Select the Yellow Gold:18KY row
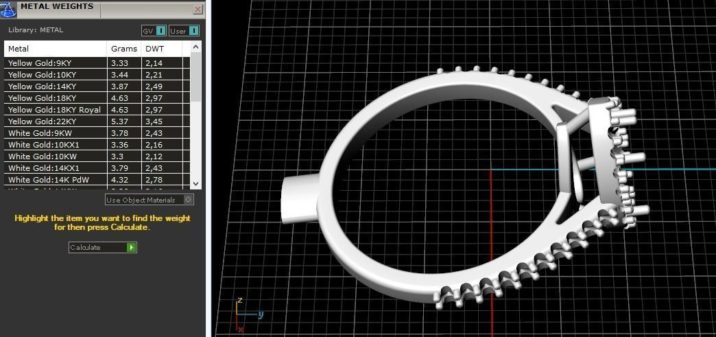Screen dimensions: 716x337 pyautogui.click(x=97, y=98)
